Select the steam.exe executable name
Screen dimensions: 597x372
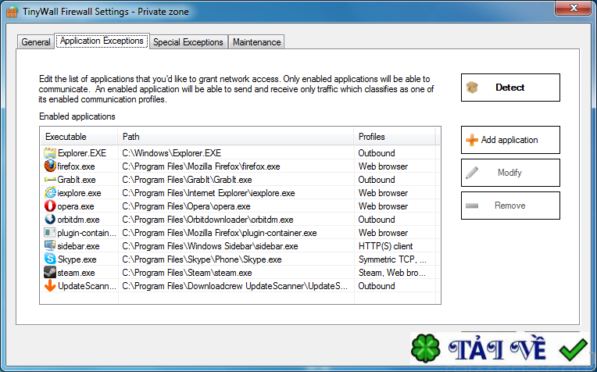point(76,273)
